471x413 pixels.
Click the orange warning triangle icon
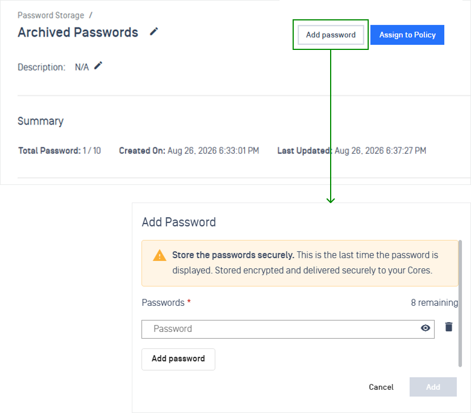(160, 255)
